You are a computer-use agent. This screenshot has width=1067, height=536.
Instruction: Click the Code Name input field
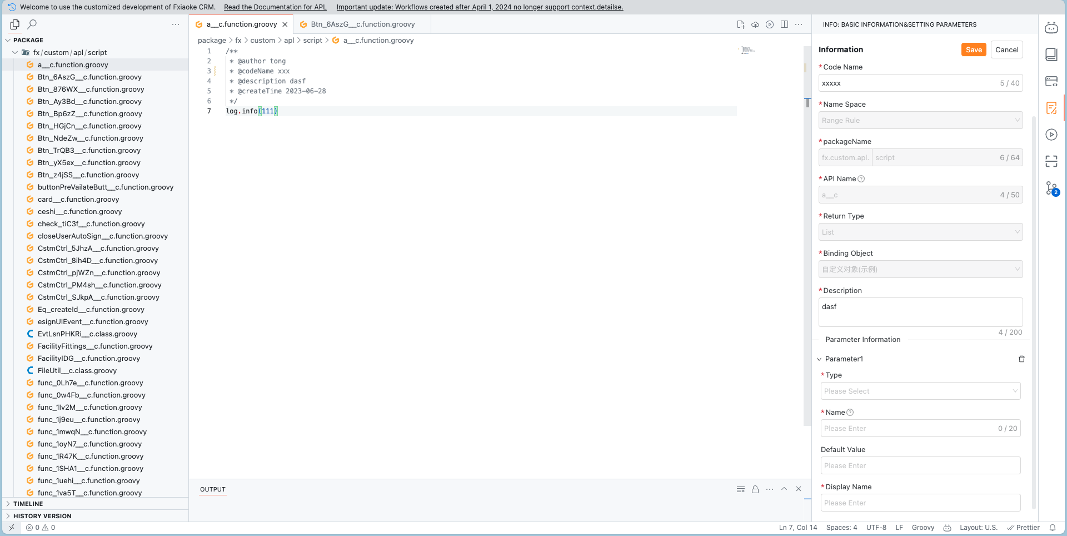tap(909, 83)
